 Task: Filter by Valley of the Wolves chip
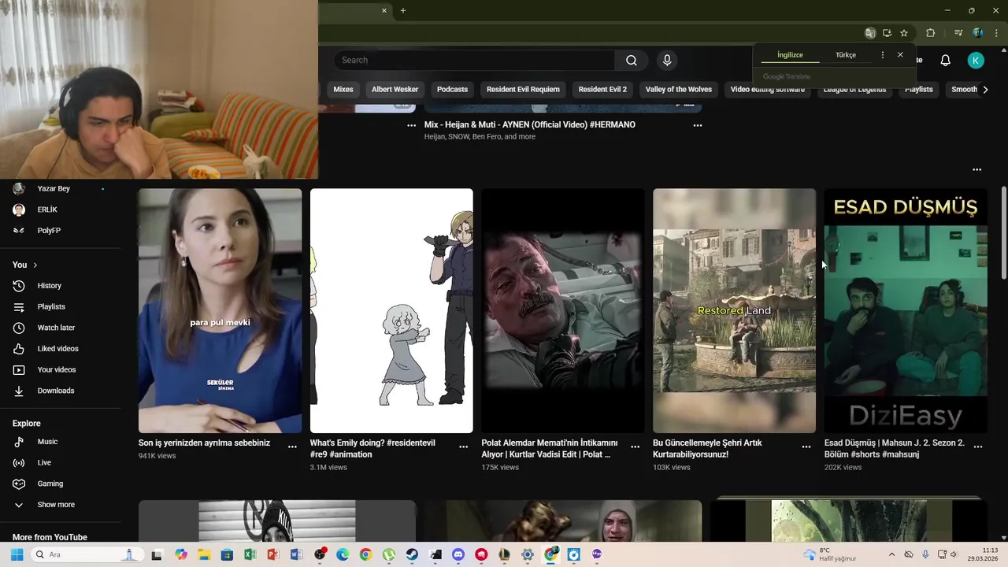tap(679, 90)
